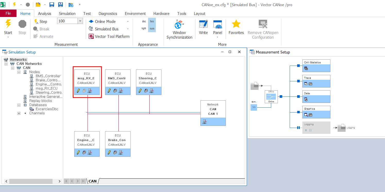Select the CAN tab at bottom of Simulation Setup

coord(92,181)
